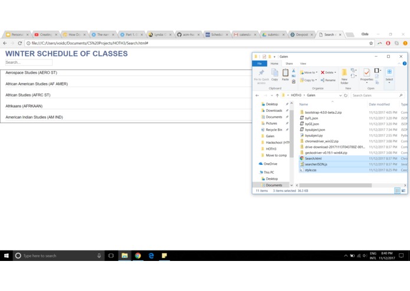Open Chrome from the taskbar
Screen dimensions: 410x291
click(138, 256)
